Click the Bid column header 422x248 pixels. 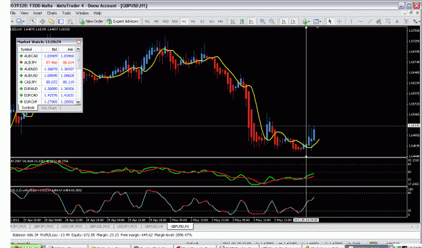pos(50,49)
